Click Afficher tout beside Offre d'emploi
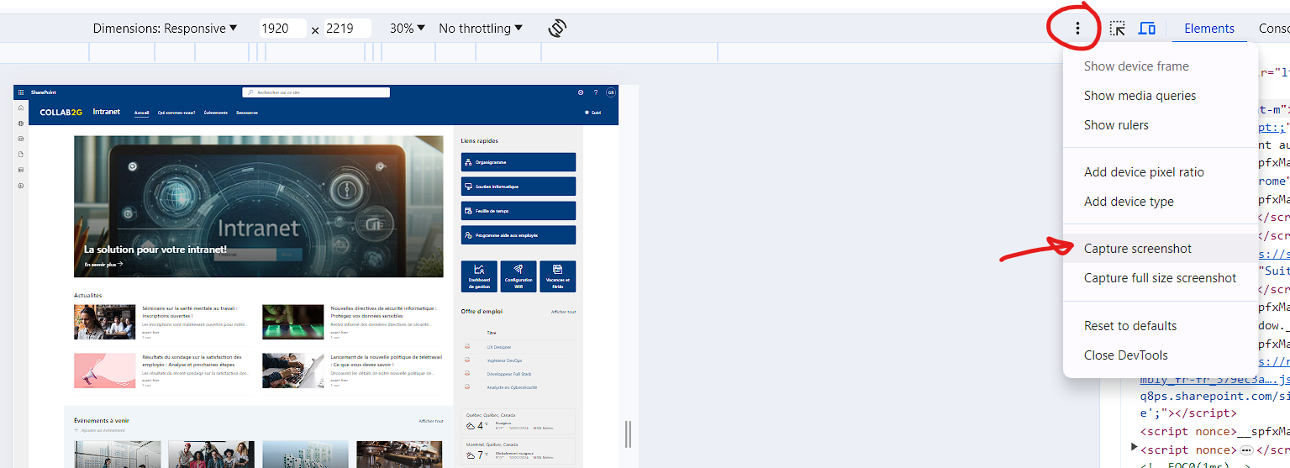1290x468 pixels. 563,312
